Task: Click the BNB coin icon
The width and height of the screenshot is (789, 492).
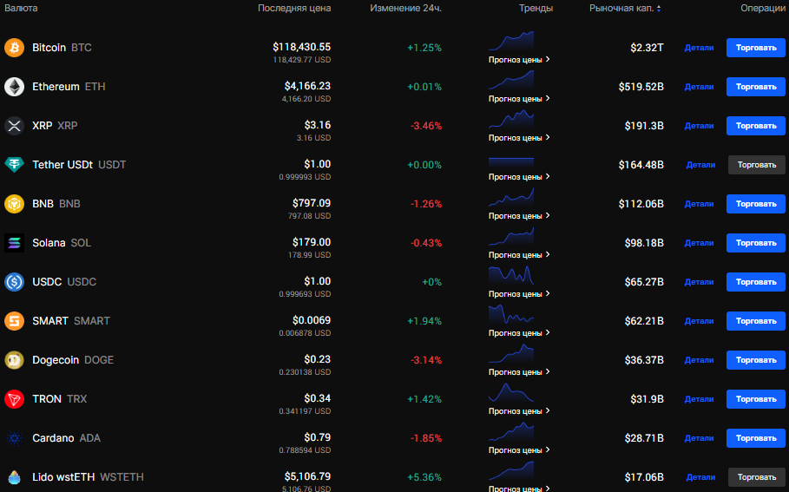Action: [14, 204]
